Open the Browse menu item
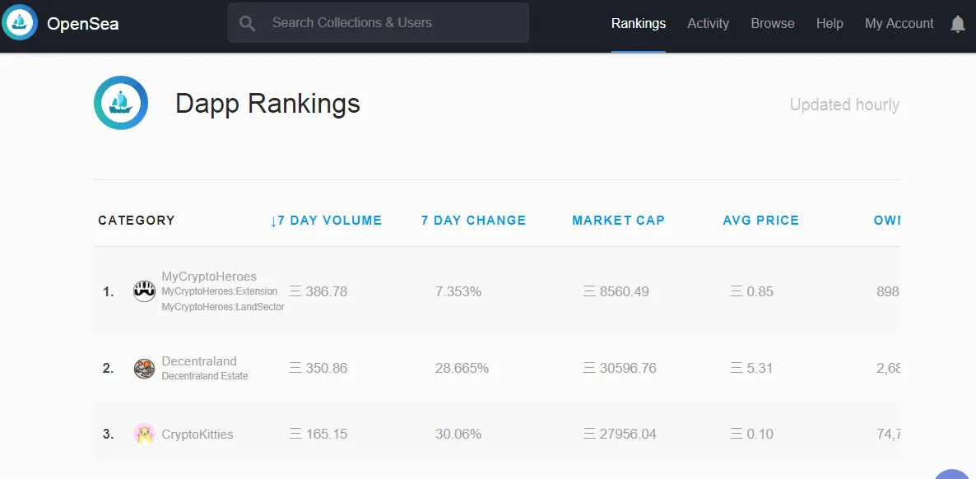Viewport: 976px width, 479px height. [773, 24]
